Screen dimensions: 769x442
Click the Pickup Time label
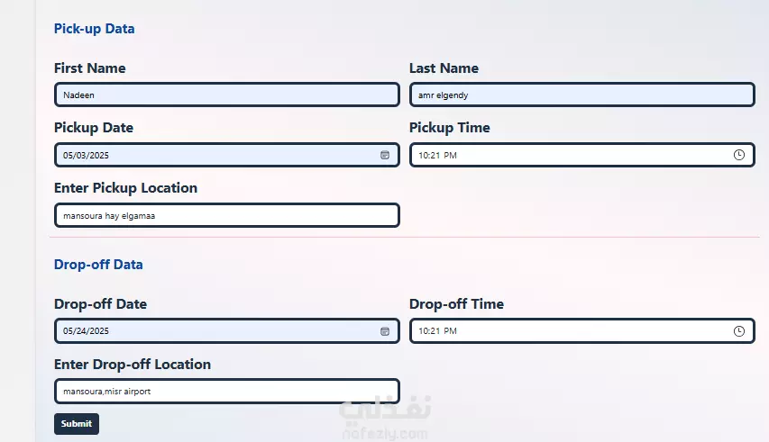click(450, 128)
